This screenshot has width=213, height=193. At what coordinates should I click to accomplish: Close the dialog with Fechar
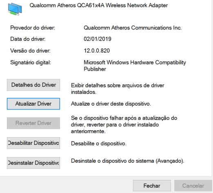152,186
